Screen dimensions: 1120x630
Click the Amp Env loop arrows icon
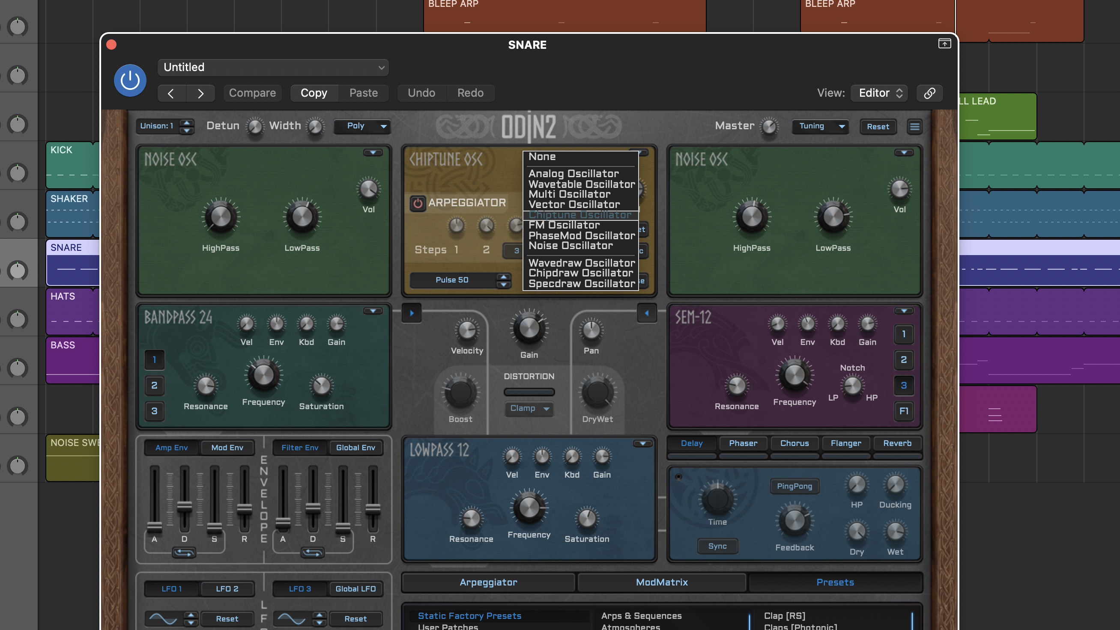coord(184,553)
